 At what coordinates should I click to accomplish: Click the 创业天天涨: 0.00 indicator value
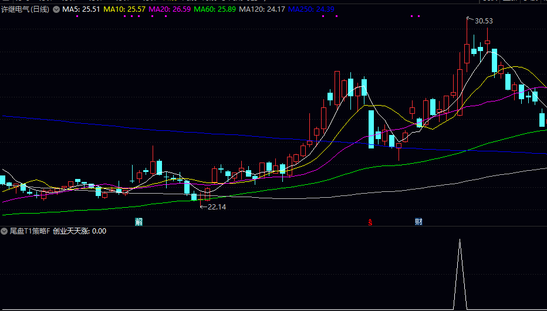pos(80,231)
